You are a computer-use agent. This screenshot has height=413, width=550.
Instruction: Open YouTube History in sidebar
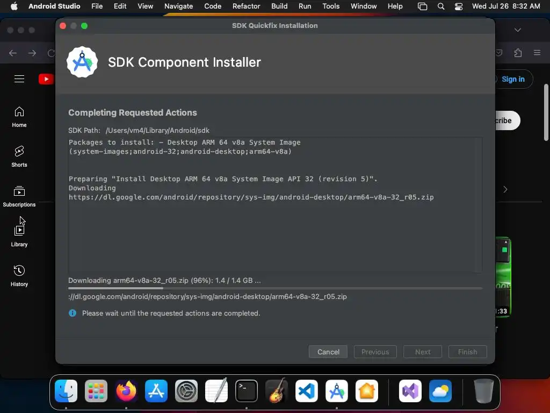click(19, 276)
